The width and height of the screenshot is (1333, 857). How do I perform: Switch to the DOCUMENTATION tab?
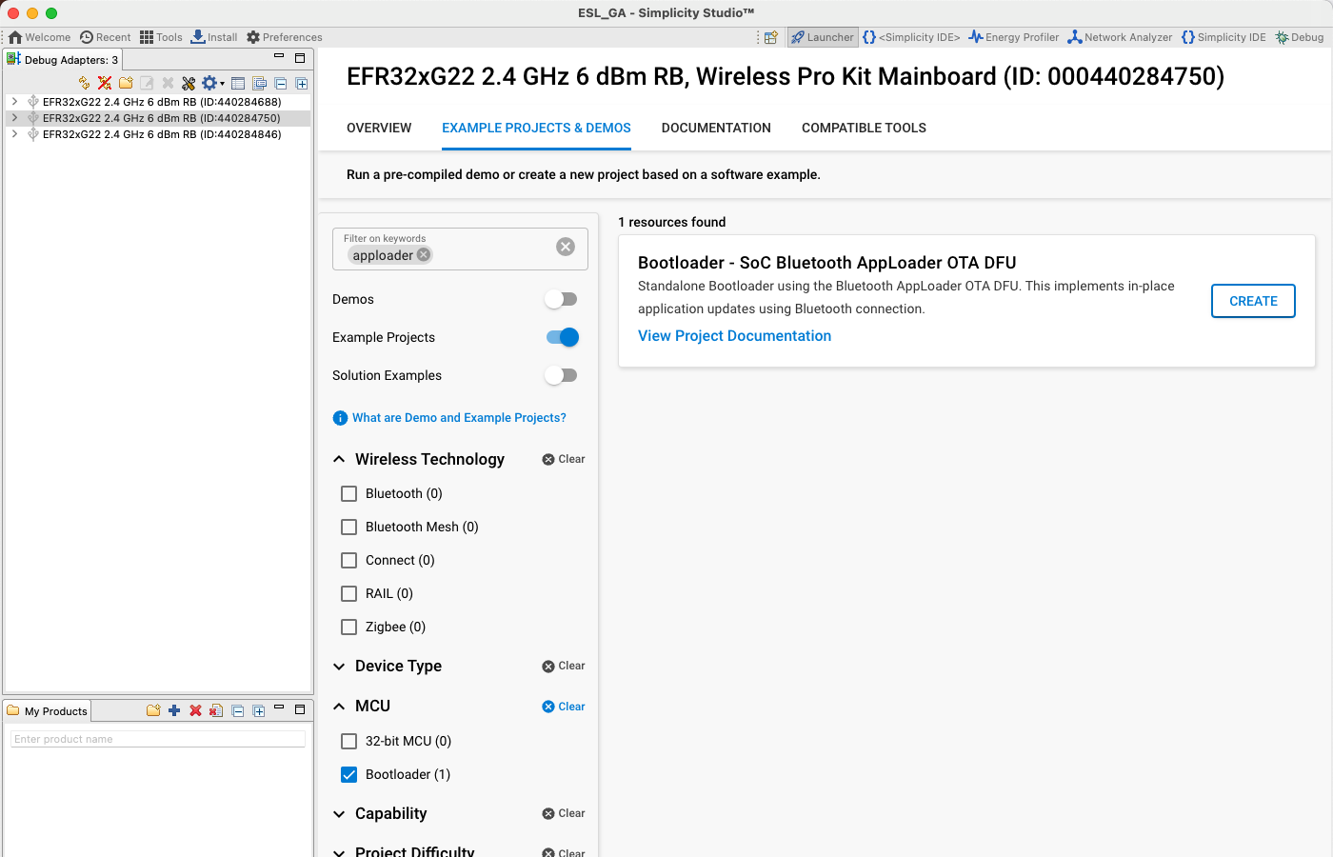click(x=716, y=128)
